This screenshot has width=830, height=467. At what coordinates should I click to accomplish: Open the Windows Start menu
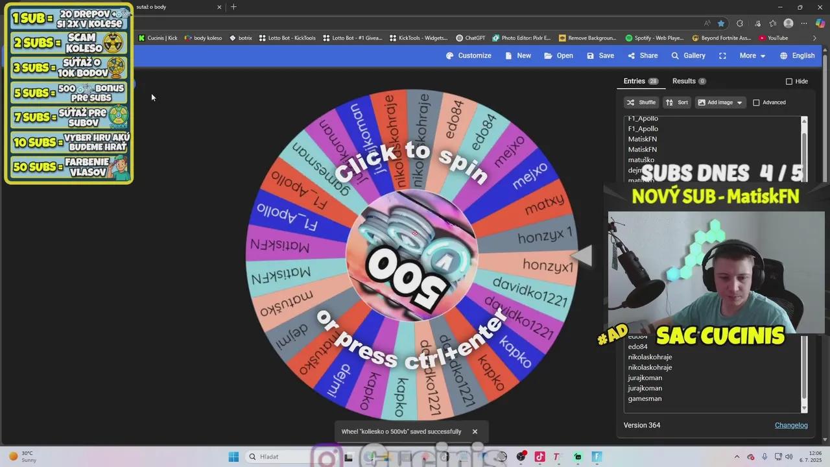point(233,457)
